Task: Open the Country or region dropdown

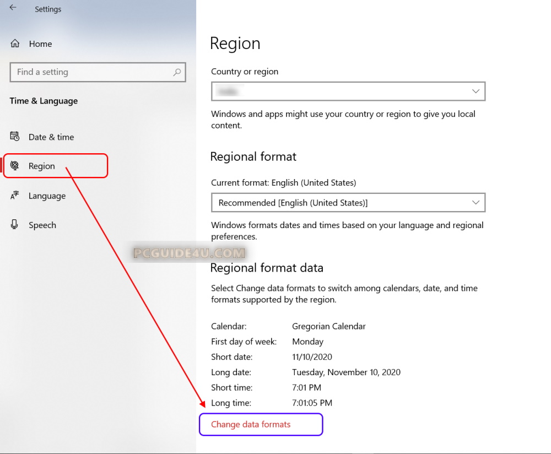Action: pyautogui.click(x=475, y=91)
